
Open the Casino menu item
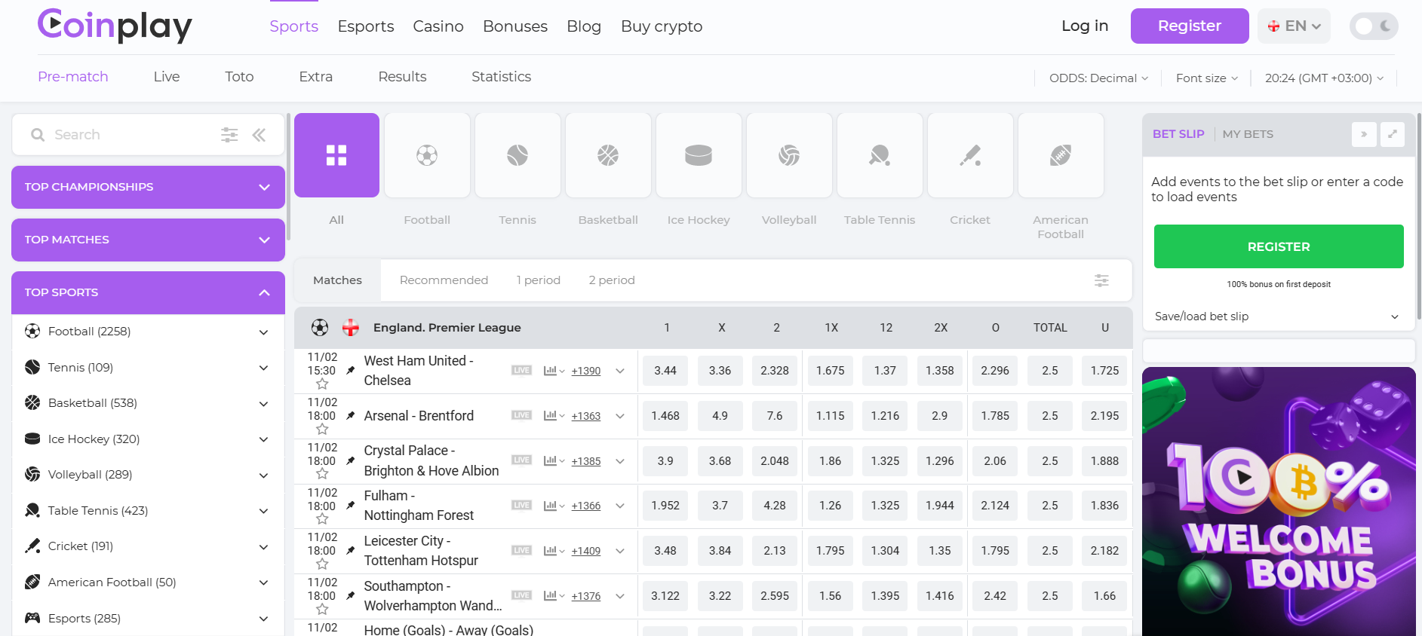point(438,26)
